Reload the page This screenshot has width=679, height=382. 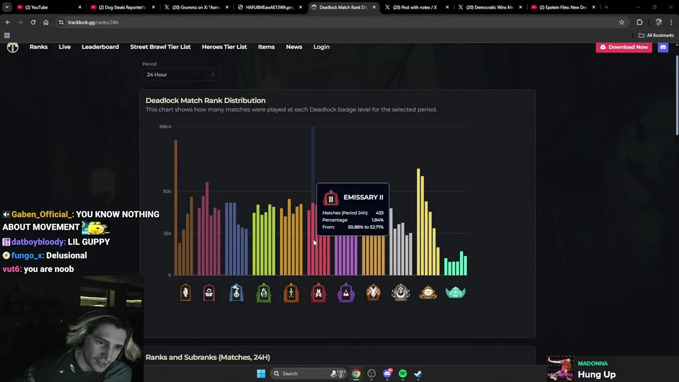pyautogui.click(x=33, y=22)
